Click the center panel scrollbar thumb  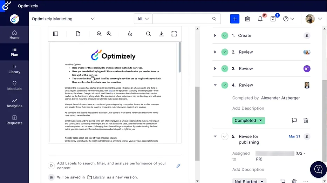(x=197, y=123)
